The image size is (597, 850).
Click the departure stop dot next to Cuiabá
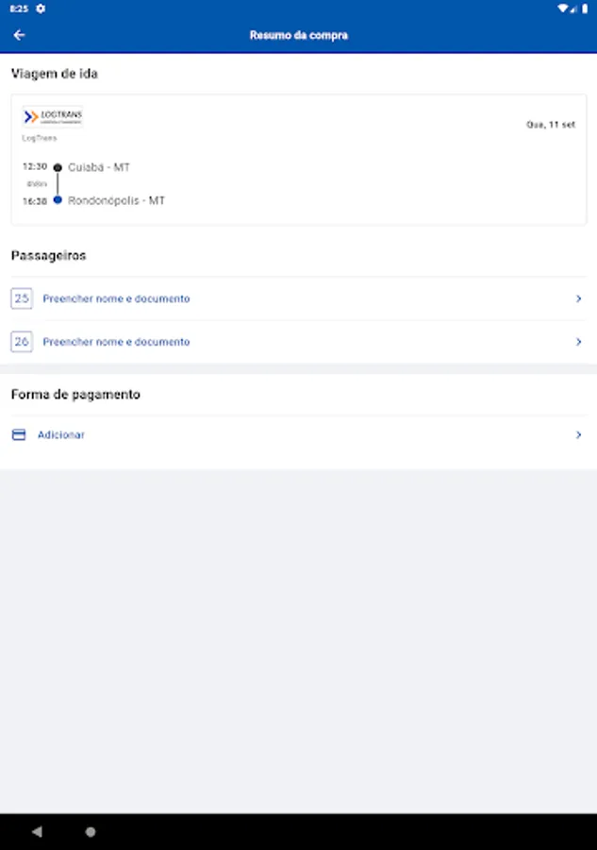pyautogui.click(x=58, y=166)
